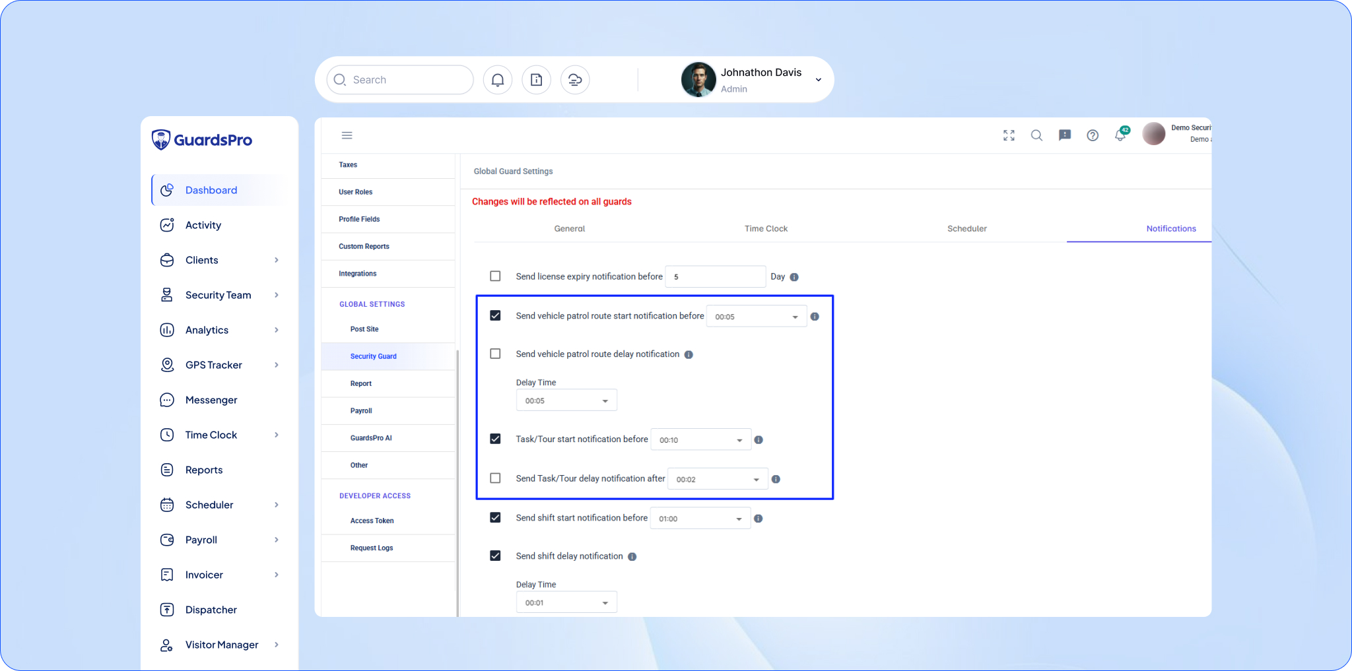Expand the Scheduler sidebar submenu arrow
This screenshot has width=1352, height=671.
pos(277,505)
